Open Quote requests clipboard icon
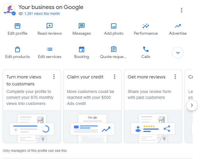Image resolution: width=207 pixels, height=165 pixels. pos(114,49)
